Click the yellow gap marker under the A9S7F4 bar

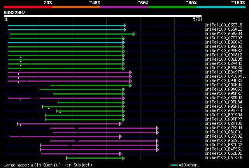pyautogui.click(x=60, y=112)
